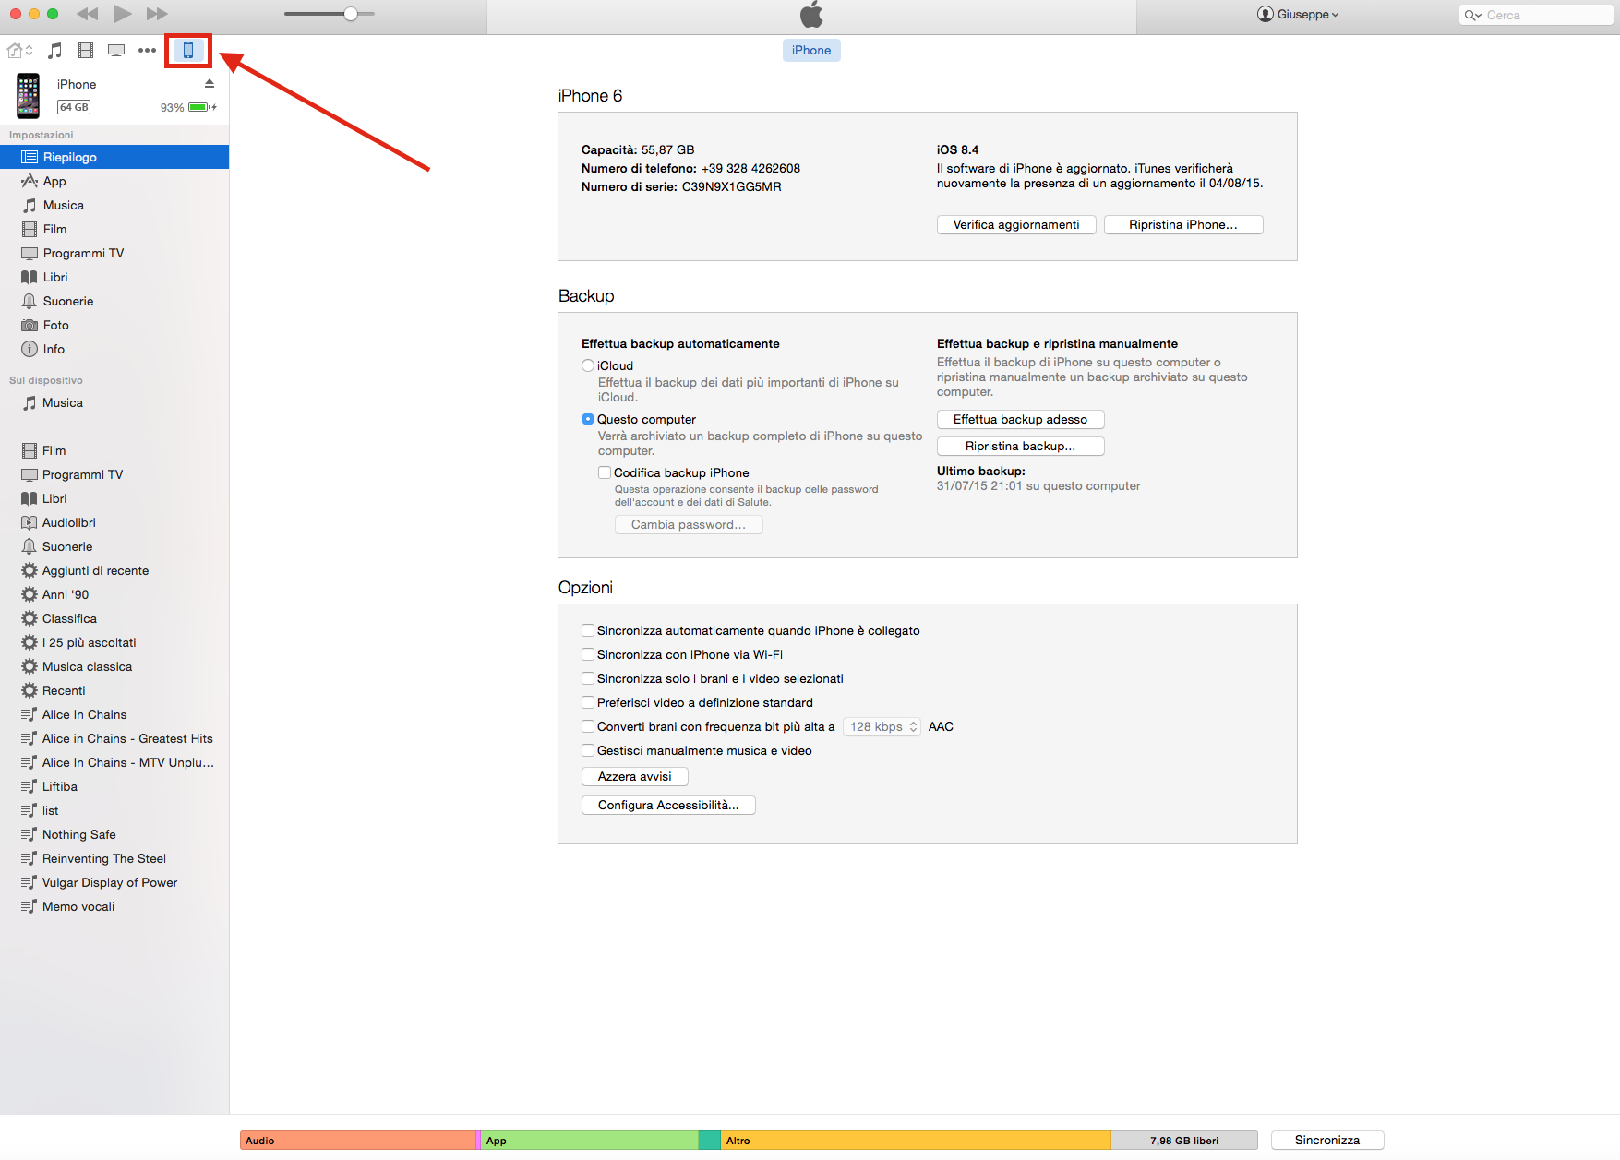Open Alice in Chains - Greatest Hits playlist

pyautogui.click(x=114, y=738)
